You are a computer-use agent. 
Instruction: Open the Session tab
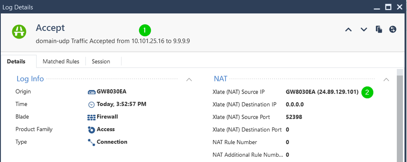(x=101, y=62)
